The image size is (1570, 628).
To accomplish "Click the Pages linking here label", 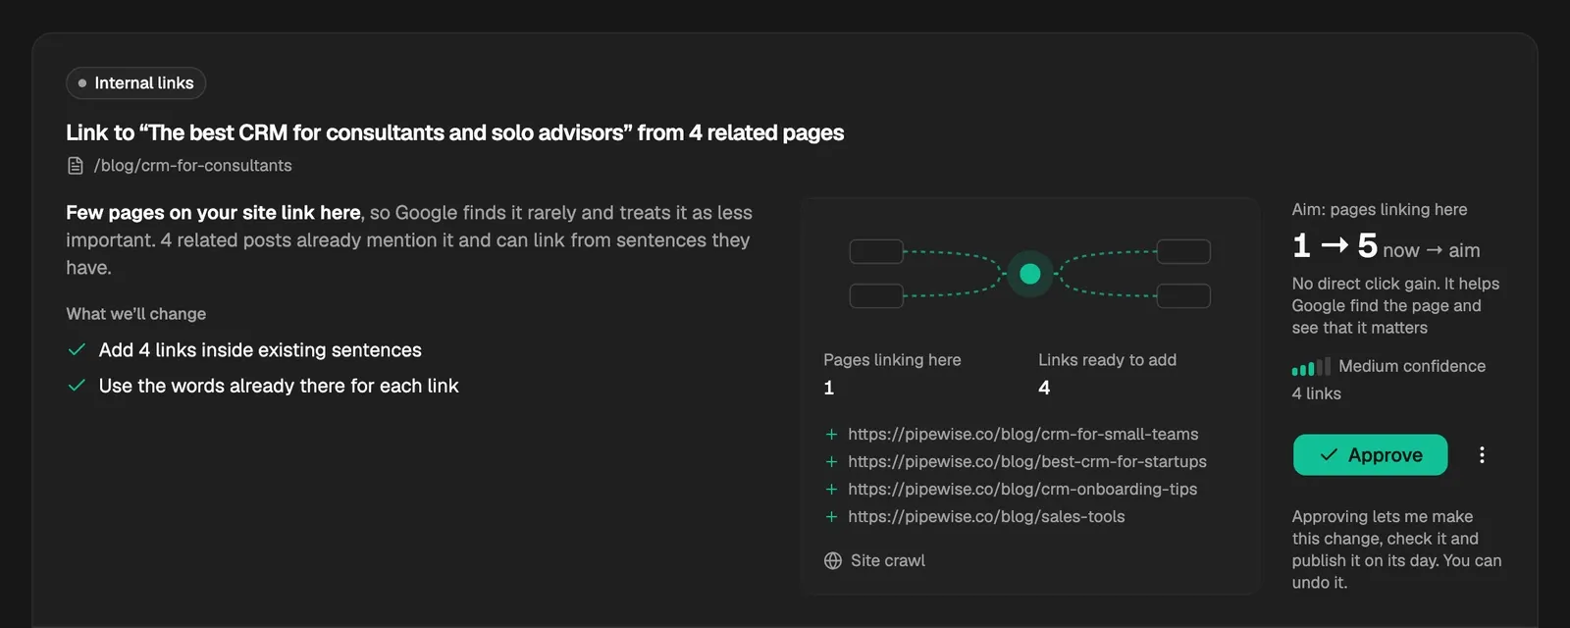I will coord(892,360).
